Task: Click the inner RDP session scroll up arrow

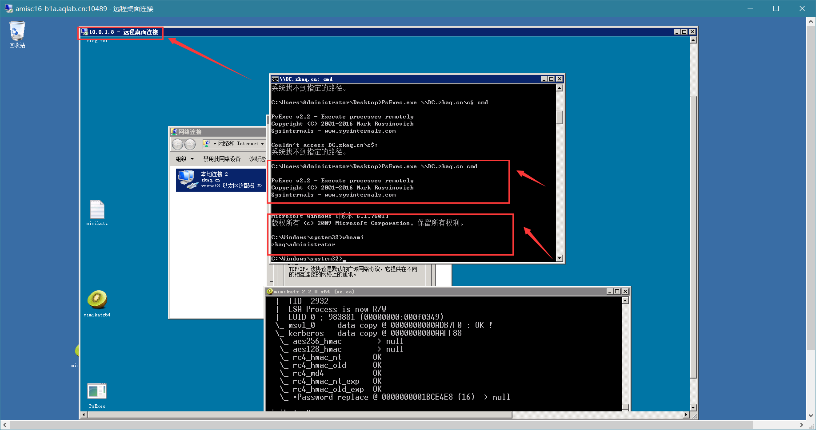Action: pos(693,40)
